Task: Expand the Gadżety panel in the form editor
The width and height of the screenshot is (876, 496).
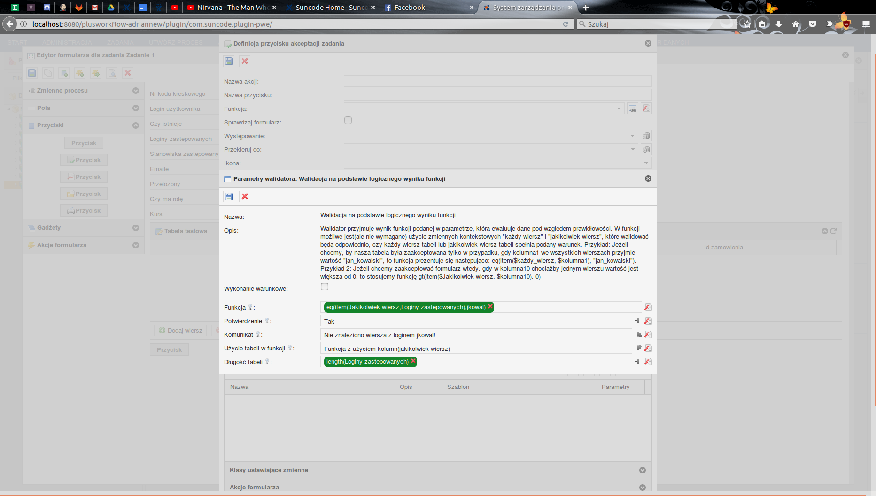Action: pyautogui.click(x=136, y=228)
